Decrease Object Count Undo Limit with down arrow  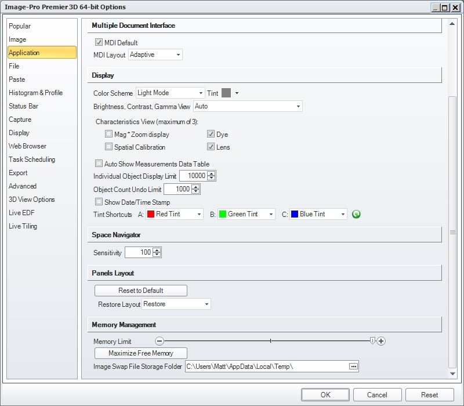195,191
